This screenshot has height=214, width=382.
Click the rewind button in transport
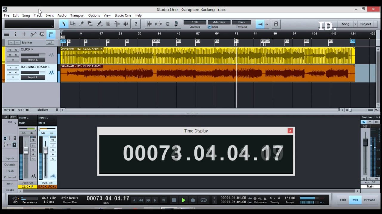coord(141,200)
